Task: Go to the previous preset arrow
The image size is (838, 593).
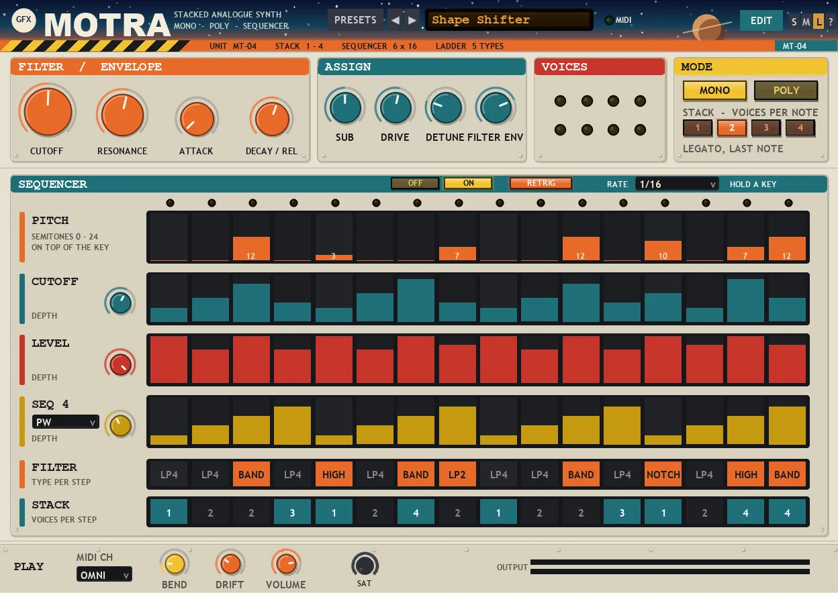Action: click(395, 20)
